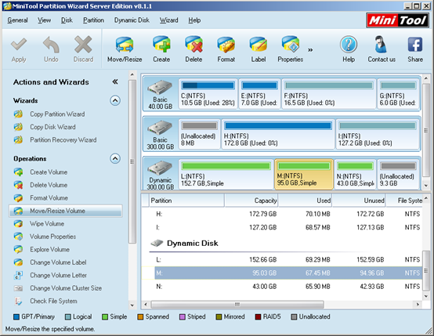The image size is (434, 336).
Task: Choose Delete Volume operation
Action: (49, 185)
